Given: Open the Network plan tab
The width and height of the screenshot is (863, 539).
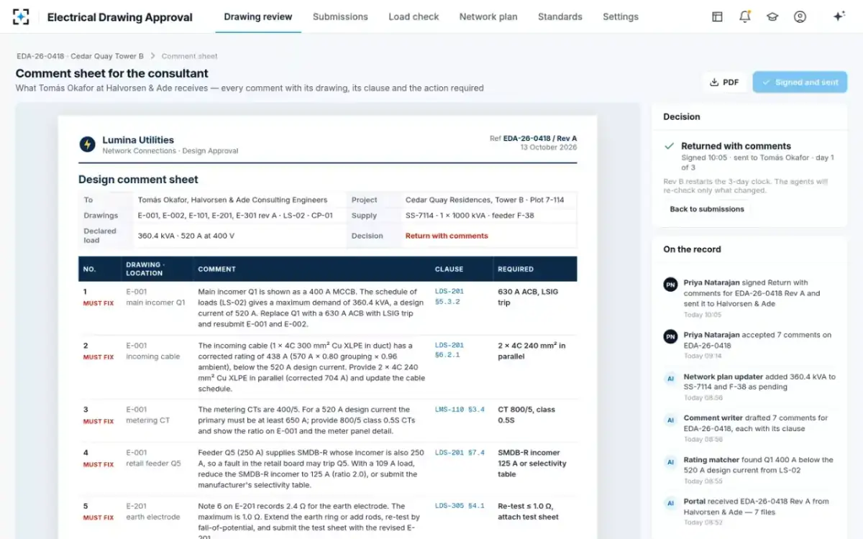Looking at the screenshot, I should click(x=488, y=17).
